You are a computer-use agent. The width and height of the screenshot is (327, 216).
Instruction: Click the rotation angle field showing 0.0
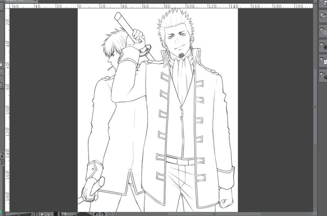(x=64, y=214)
